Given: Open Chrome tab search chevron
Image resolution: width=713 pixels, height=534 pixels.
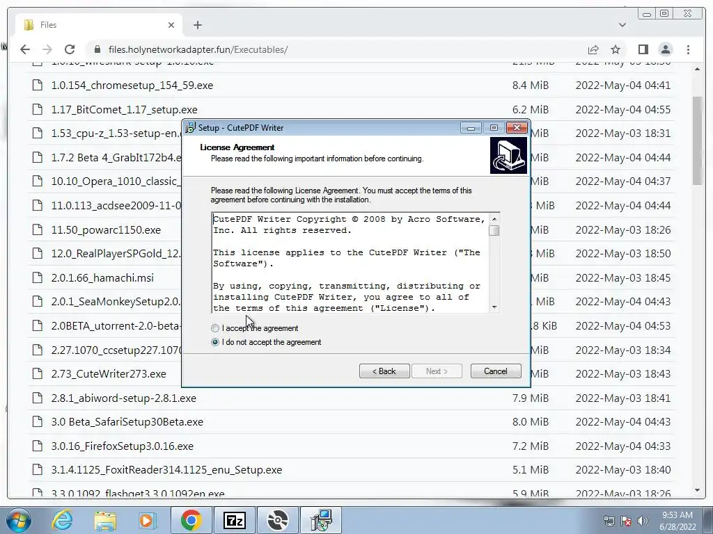Looking at the screenshot, I should (622, 25).
